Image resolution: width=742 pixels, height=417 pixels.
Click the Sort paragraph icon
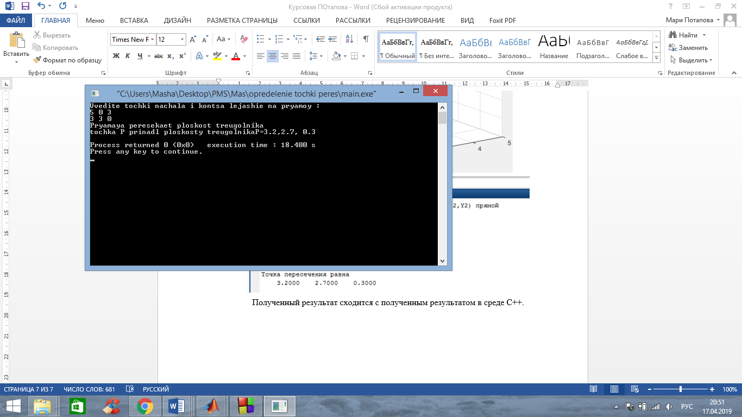click(349, 40)
